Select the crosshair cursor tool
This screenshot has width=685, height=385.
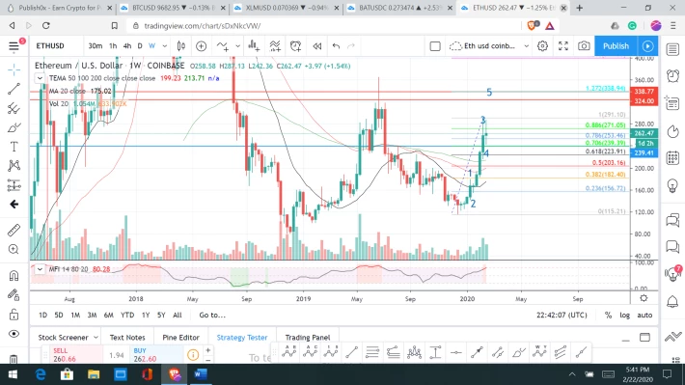click(14, 69)
